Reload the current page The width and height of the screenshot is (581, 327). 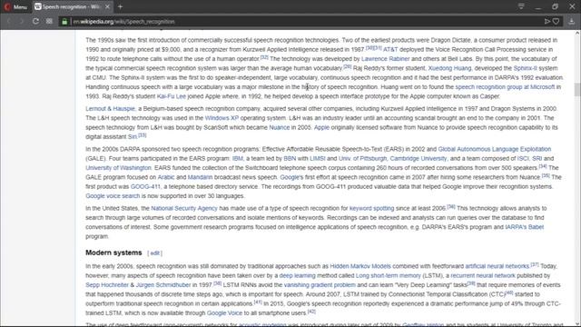(35, 22)
